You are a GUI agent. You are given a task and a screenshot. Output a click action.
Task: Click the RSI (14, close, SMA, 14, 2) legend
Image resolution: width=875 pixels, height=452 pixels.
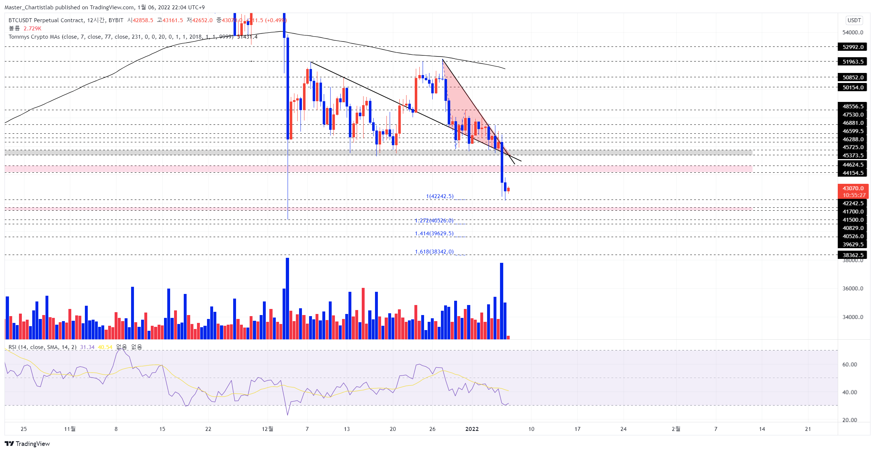point(42,347)
